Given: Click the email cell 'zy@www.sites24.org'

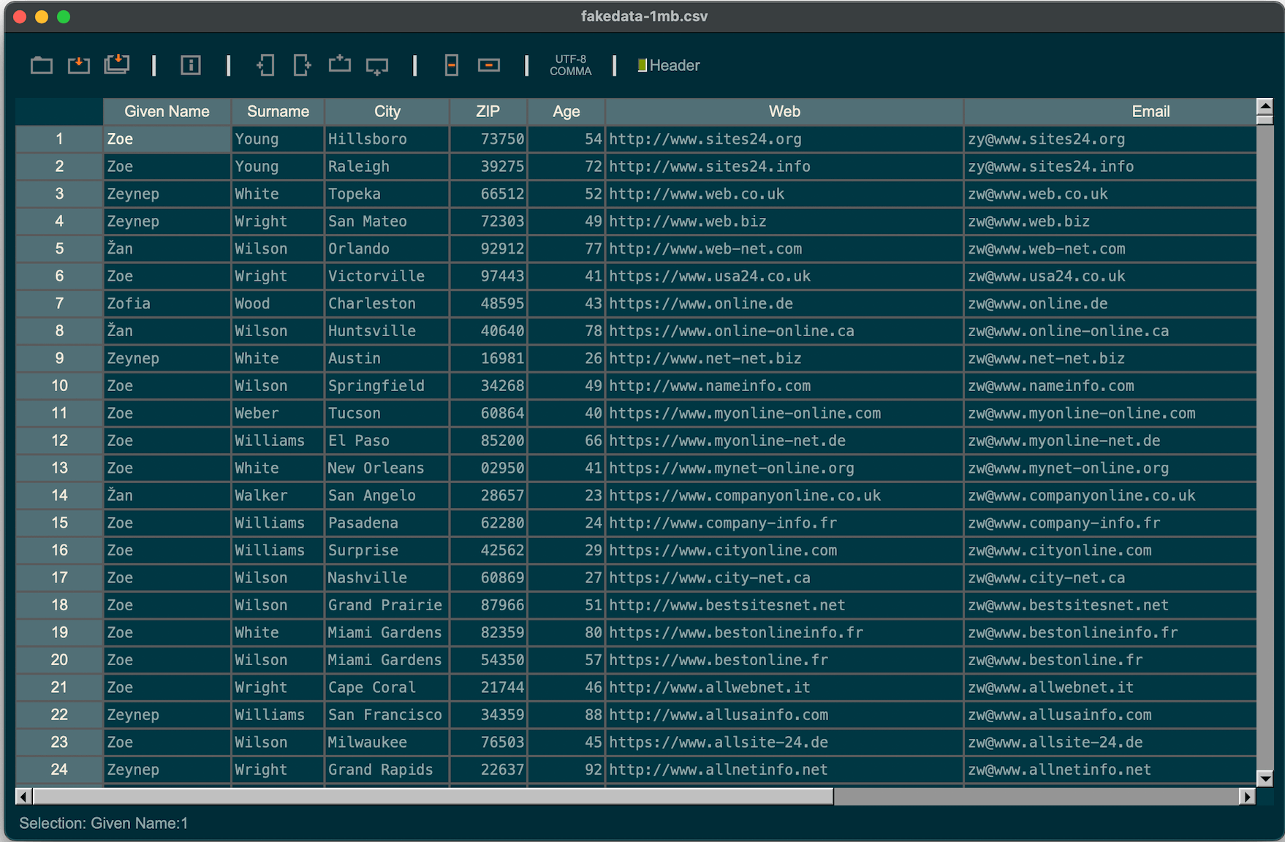Looking at the screenshot, I should [x=1110, y=139].
